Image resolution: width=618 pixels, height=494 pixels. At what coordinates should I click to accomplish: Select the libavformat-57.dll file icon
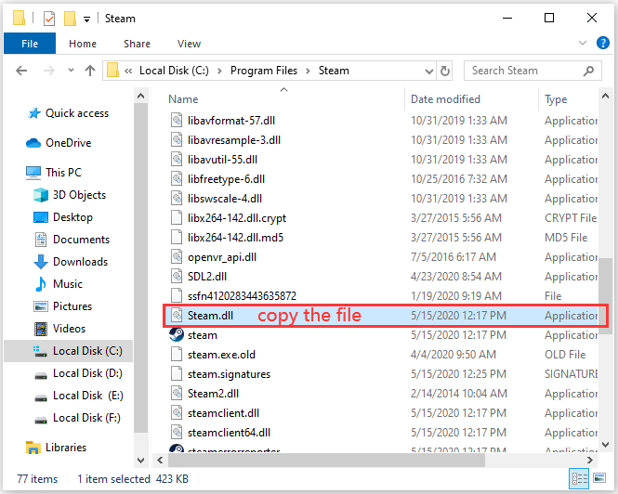point(177,120)
